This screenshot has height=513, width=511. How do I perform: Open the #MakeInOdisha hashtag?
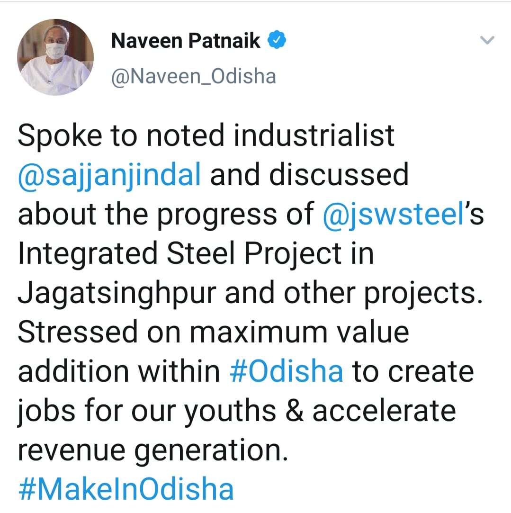coord(126,489)
